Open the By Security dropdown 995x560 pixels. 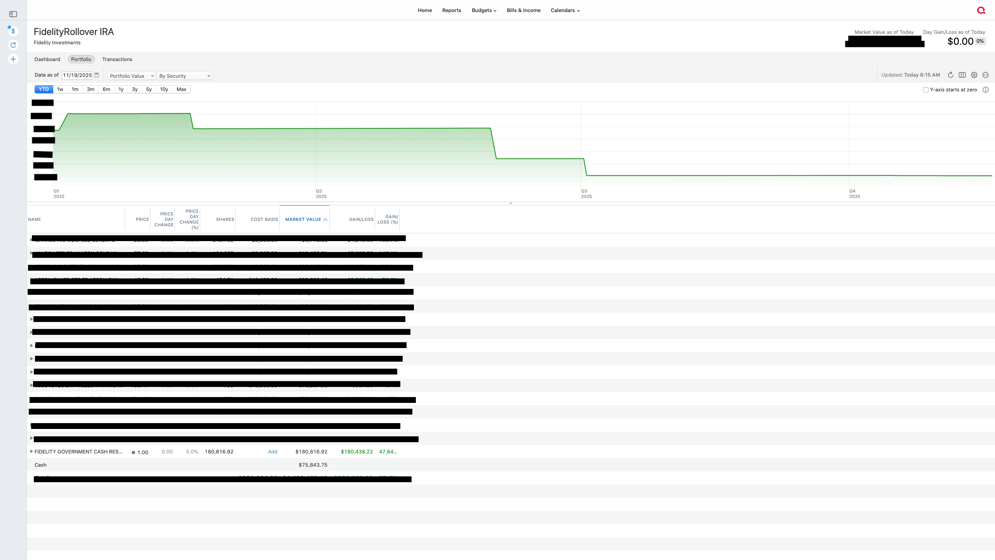[x=185, y=76]
